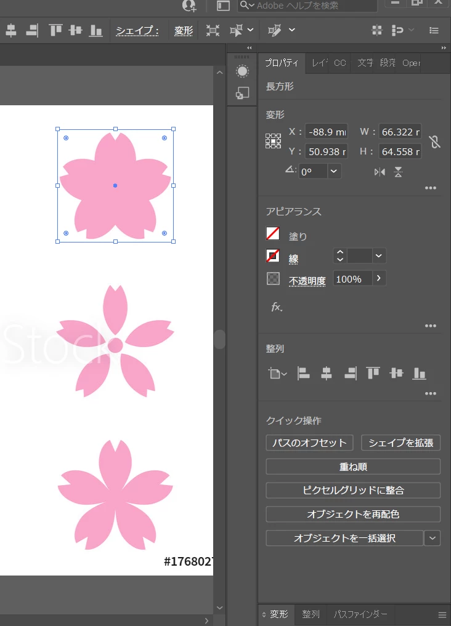Click vertical align top in 整列 section
Screen dimensions: 451x626
tap(373, 373)
